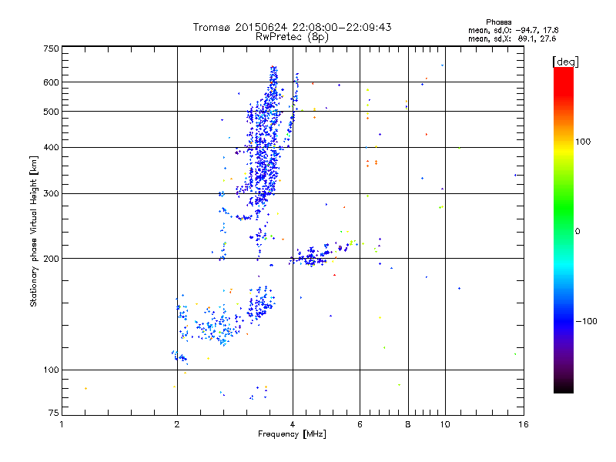Click the '500' y-axis tick label

pyautogui.click(x=51, y=112)
